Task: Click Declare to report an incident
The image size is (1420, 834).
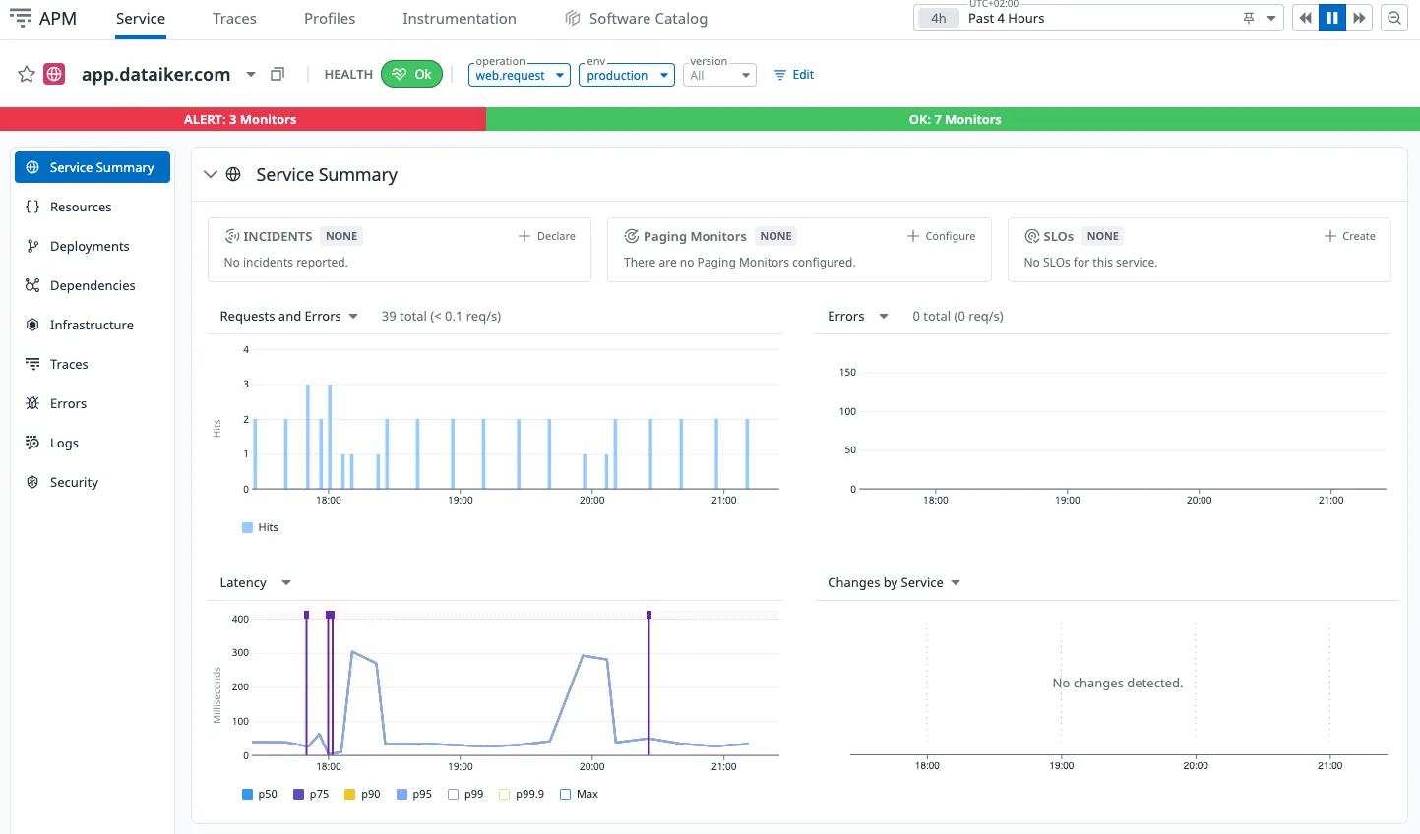Action: [x=547, y=236]
